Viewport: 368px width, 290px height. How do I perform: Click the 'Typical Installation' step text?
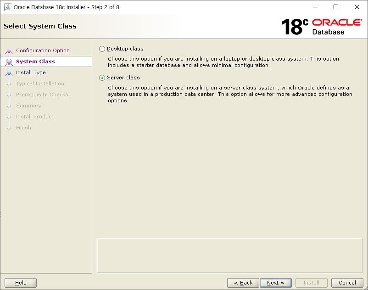(x=40, y=84)
